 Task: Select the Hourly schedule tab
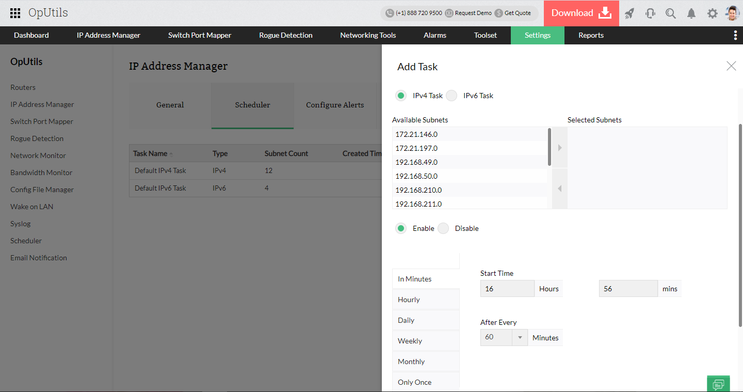click(x=426, y=300)
